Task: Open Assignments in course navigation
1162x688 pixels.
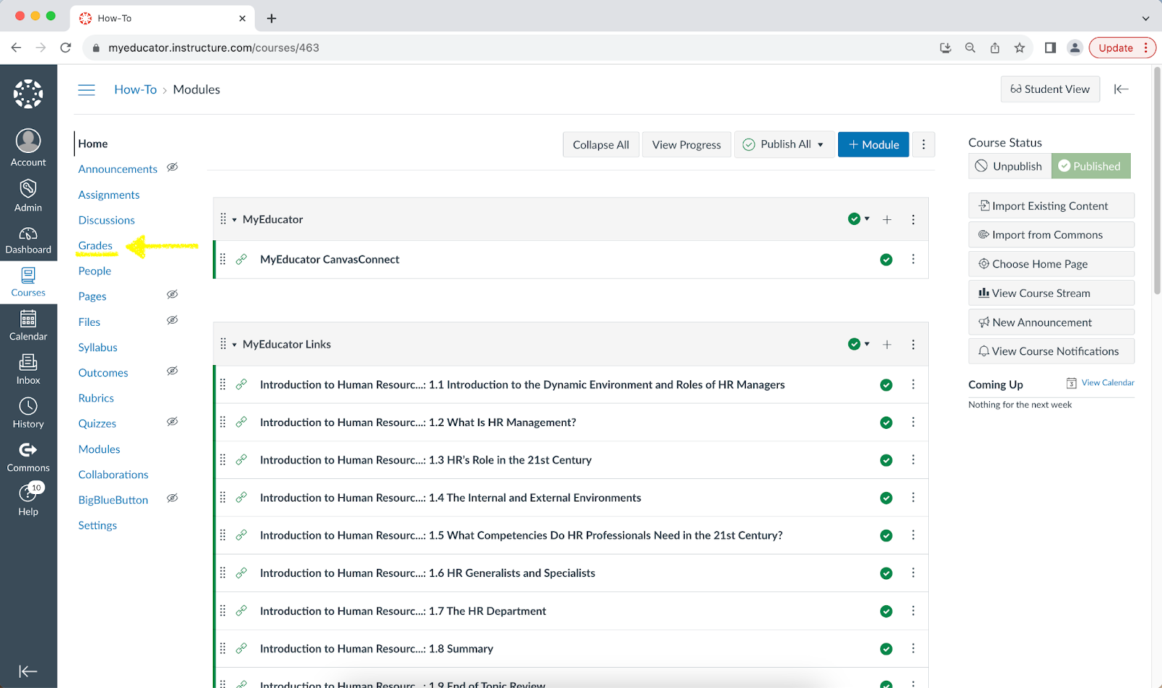Action: point(109,194)
